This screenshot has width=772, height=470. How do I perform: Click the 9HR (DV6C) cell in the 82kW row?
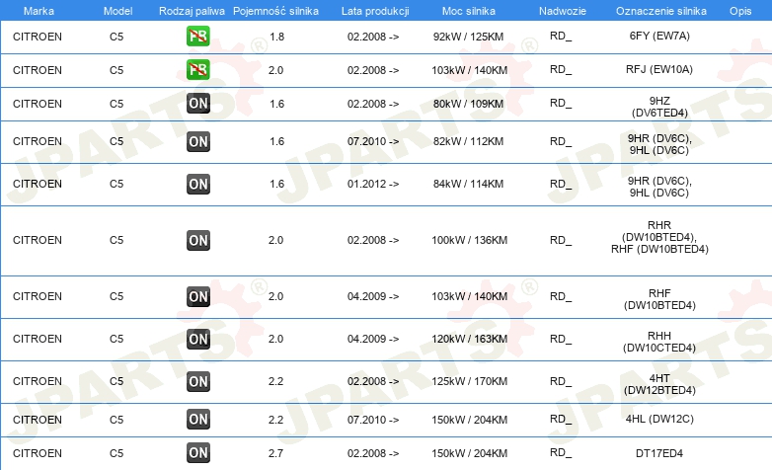659,144
